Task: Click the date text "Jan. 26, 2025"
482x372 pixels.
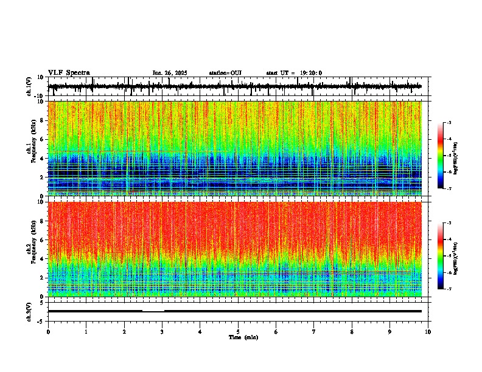Action: [170, 73]
